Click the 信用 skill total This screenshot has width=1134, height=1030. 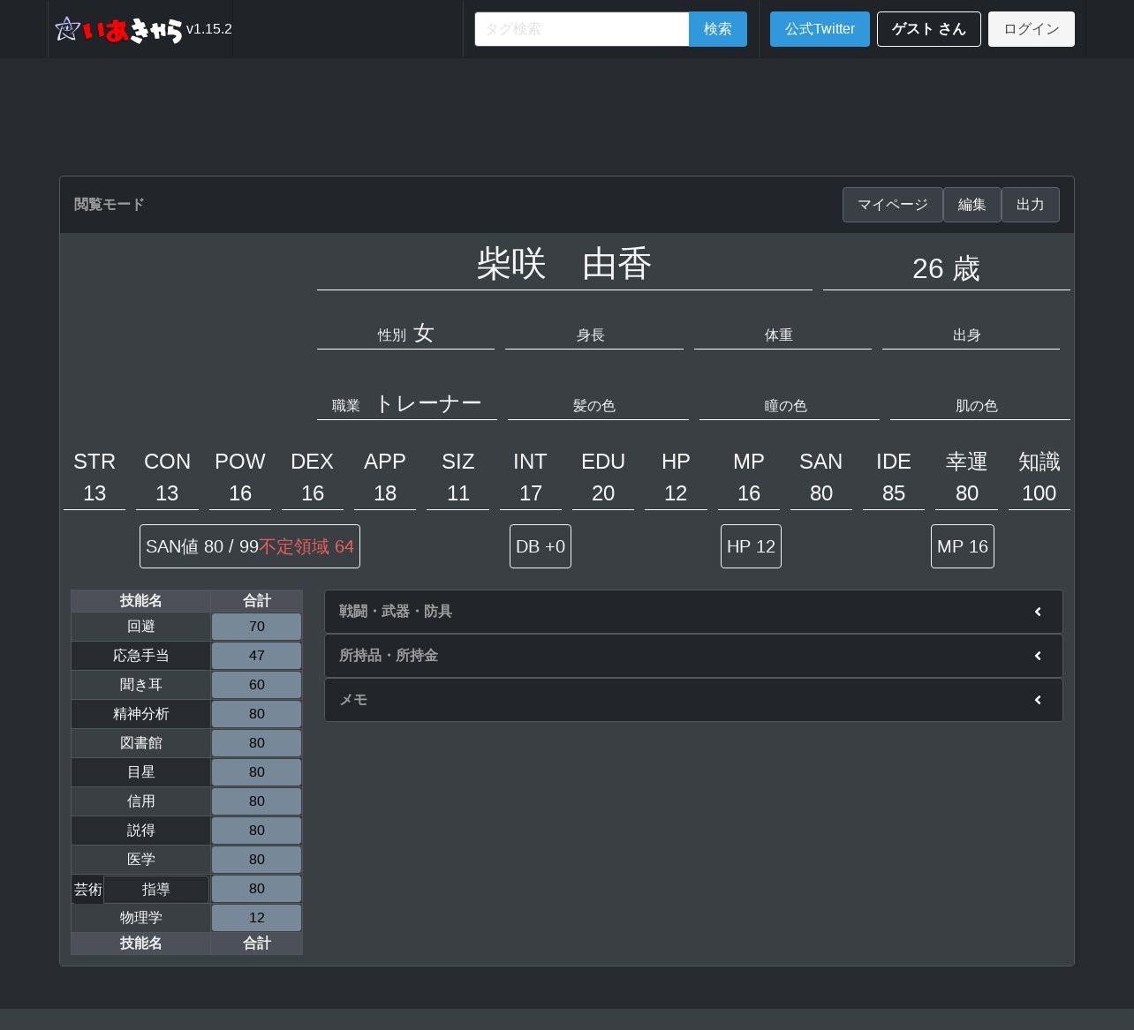[257, 801]
